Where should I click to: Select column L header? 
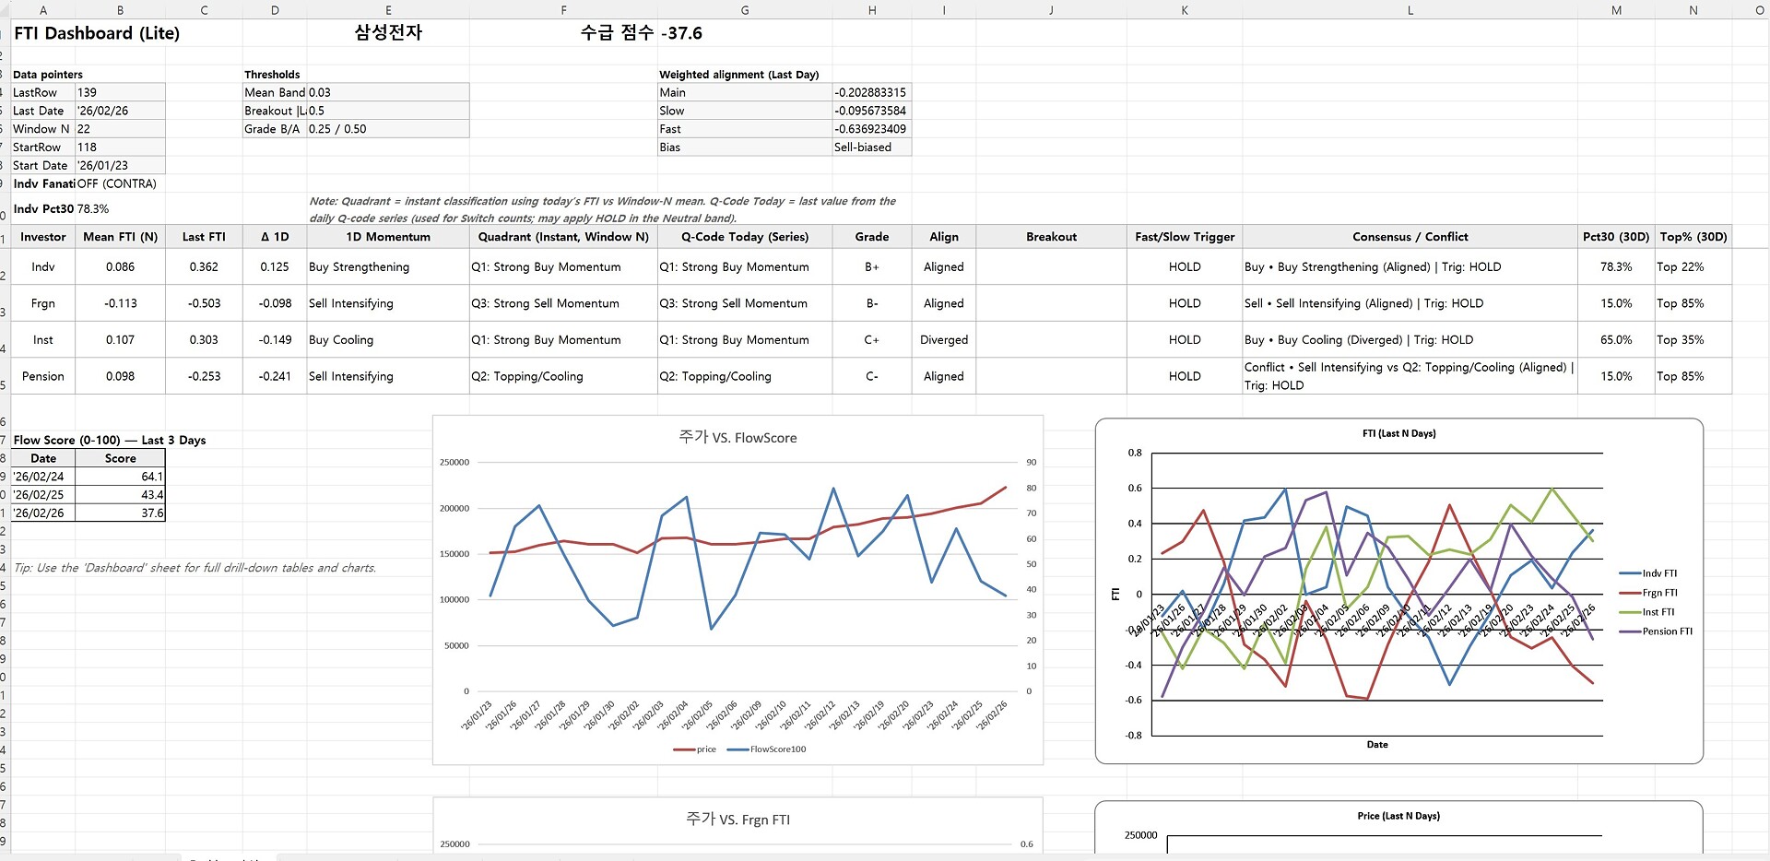pyautogui.click(x=1410, y=10)
